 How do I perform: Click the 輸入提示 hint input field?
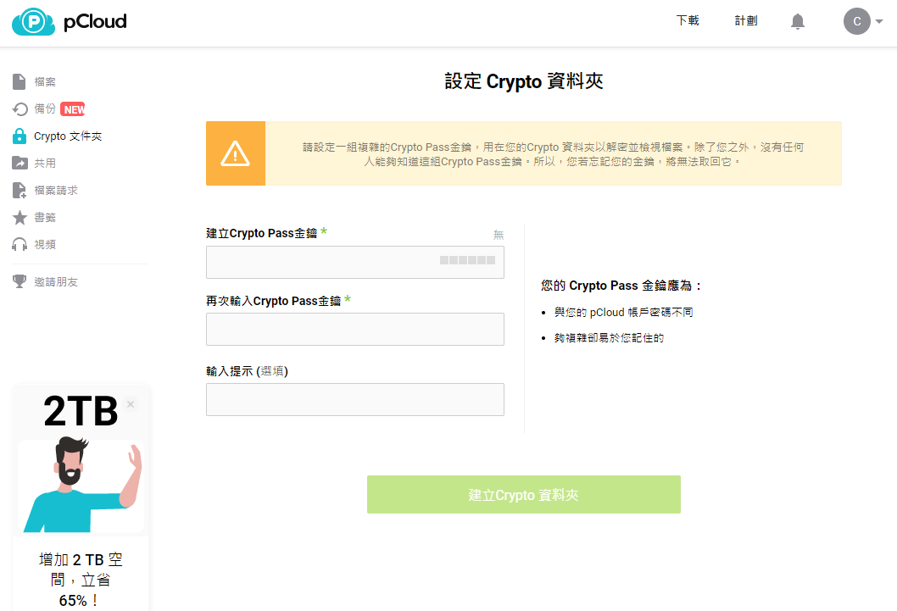(x=354, y=399)
